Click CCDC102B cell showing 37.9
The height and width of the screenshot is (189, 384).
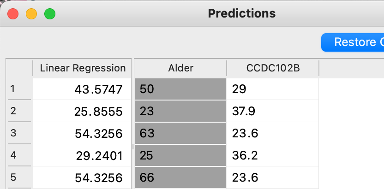pos(272,112)
